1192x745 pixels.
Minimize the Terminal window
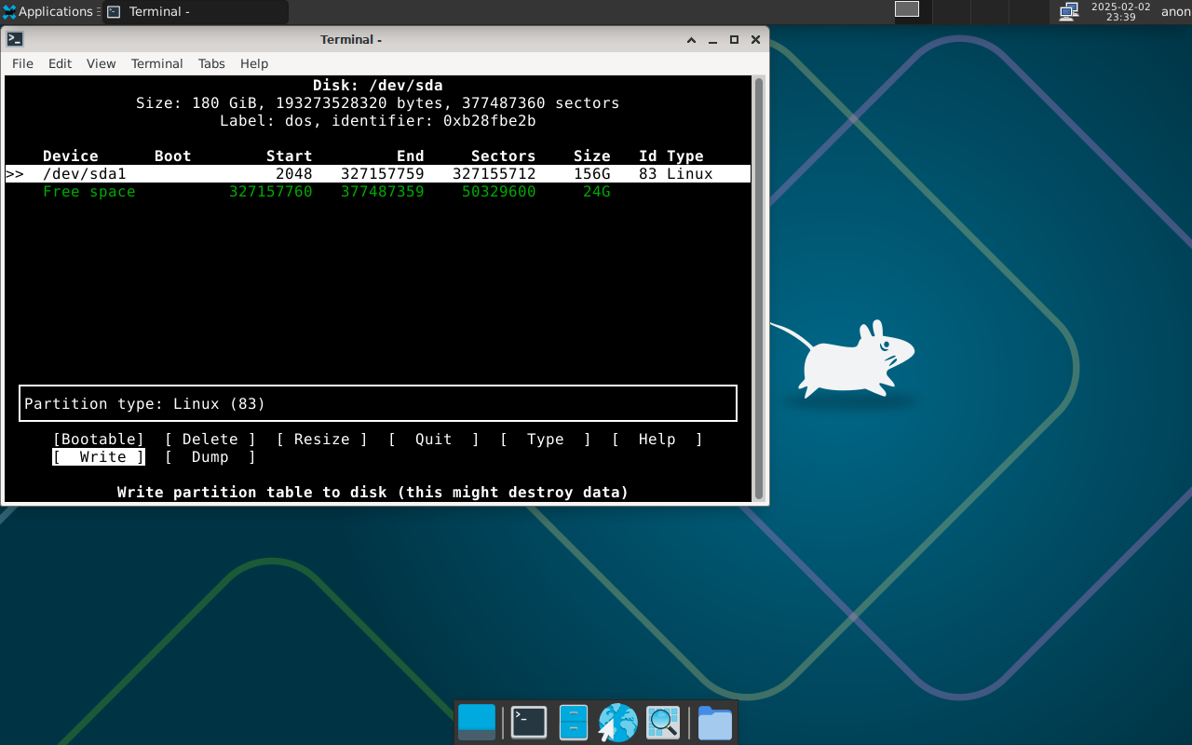pyautogui.click(x=712, y=40)
